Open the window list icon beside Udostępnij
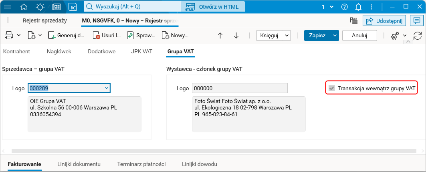The image size is (426, 172). click(353, 21)
